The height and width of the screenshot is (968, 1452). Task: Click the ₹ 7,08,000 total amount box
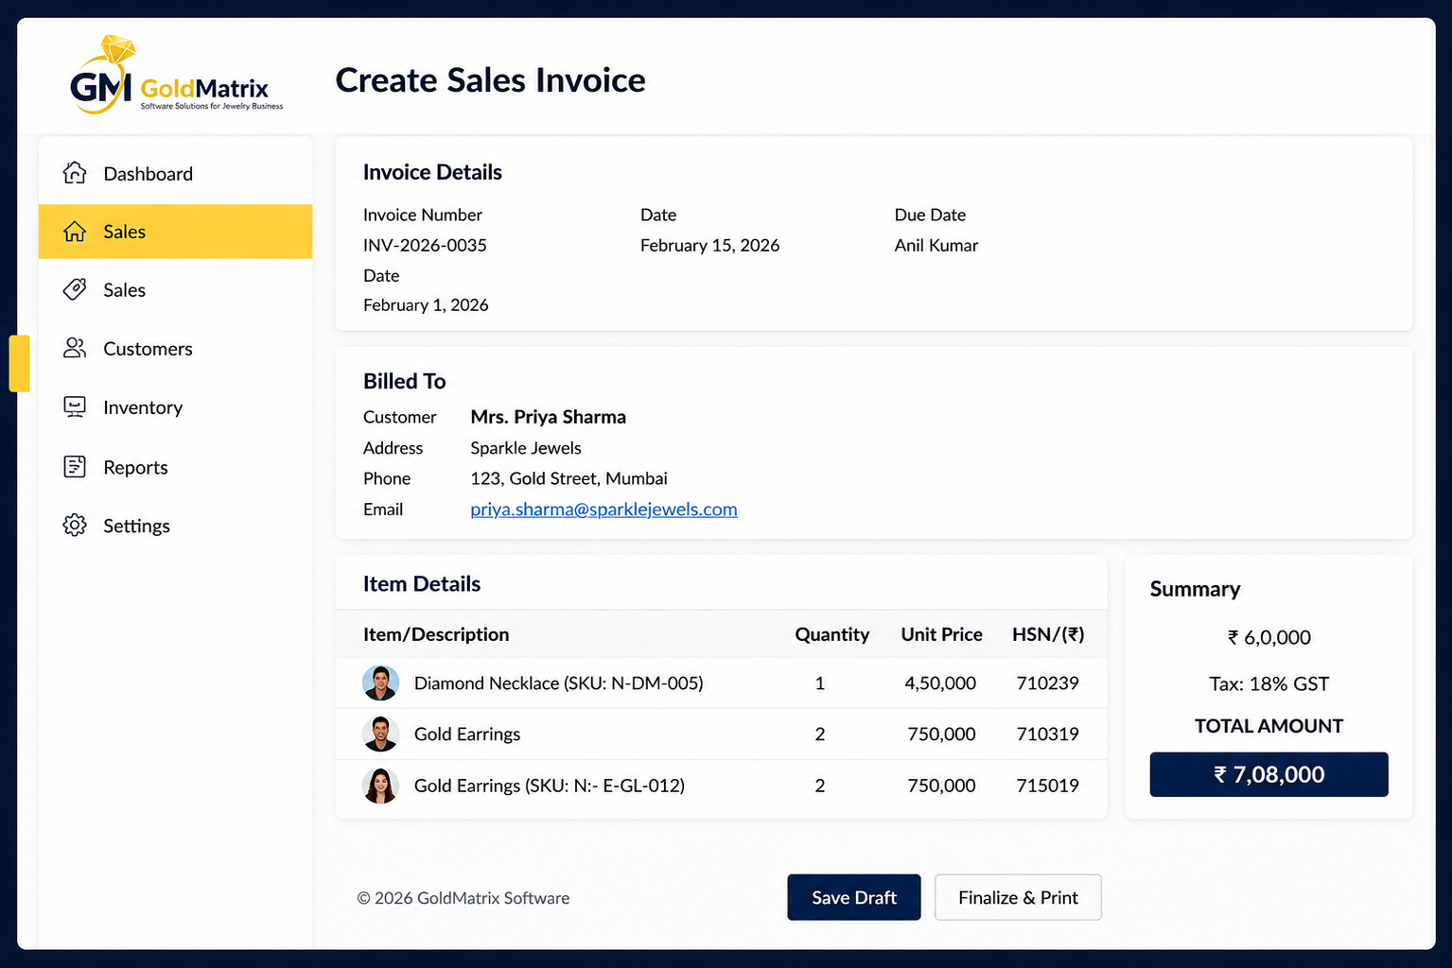click(x=1268, y=774)
